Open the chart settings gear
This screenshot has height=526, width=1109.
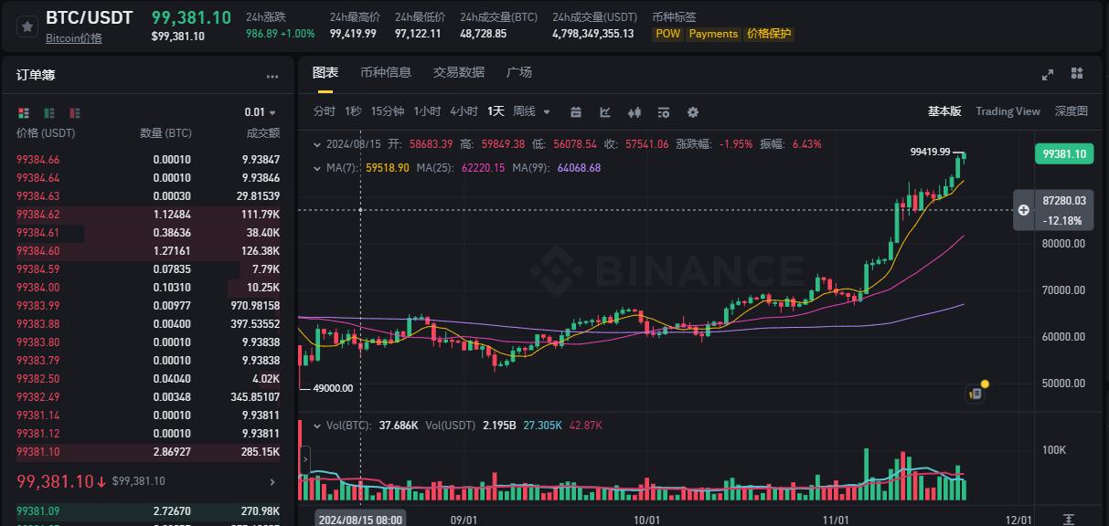tap(693, 111)
